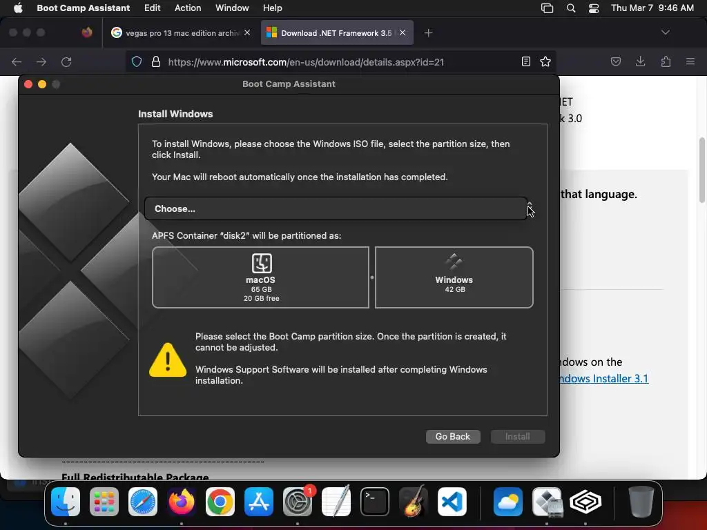This screenshot has width=707, height=530.
Task: Click the Go Back button
Action: click(x=453, y=437)
